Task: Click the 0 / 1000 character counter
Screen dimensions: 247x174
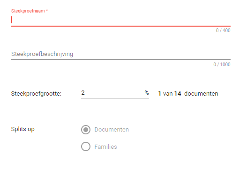Action: click(222, 64)
